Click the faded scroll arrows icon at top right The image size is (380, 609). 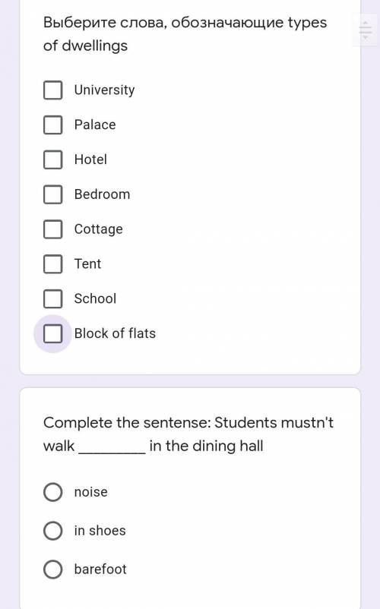[366, 30]
